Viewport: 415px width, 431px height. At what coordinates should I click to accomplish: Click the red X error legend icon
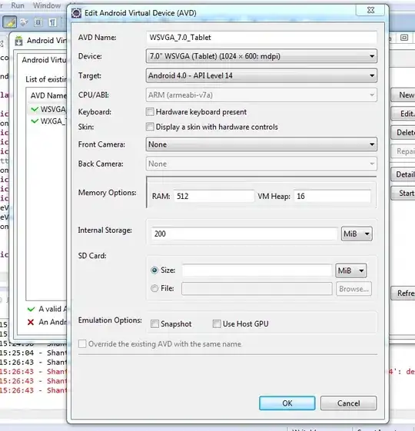point(31,322)
